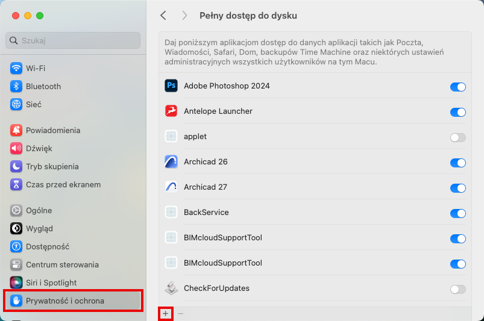Select the CheckForUpdates row text
484x321 pixels.
[x=216, y=288]
